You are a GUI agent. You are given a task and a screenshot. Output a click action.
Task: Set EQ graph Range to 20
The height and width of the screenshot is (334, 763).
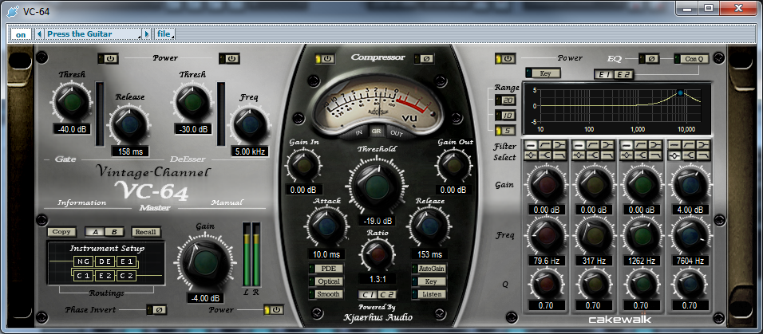[x=506, y=100]
